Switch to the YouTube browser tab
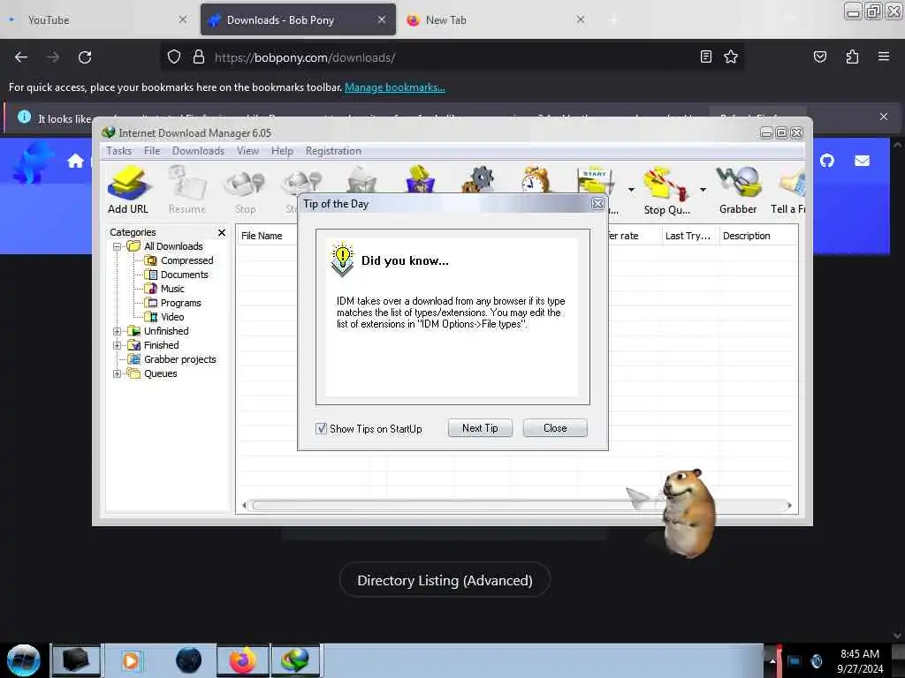This screenshot has width=905, height=678. (x=98, y=19)
